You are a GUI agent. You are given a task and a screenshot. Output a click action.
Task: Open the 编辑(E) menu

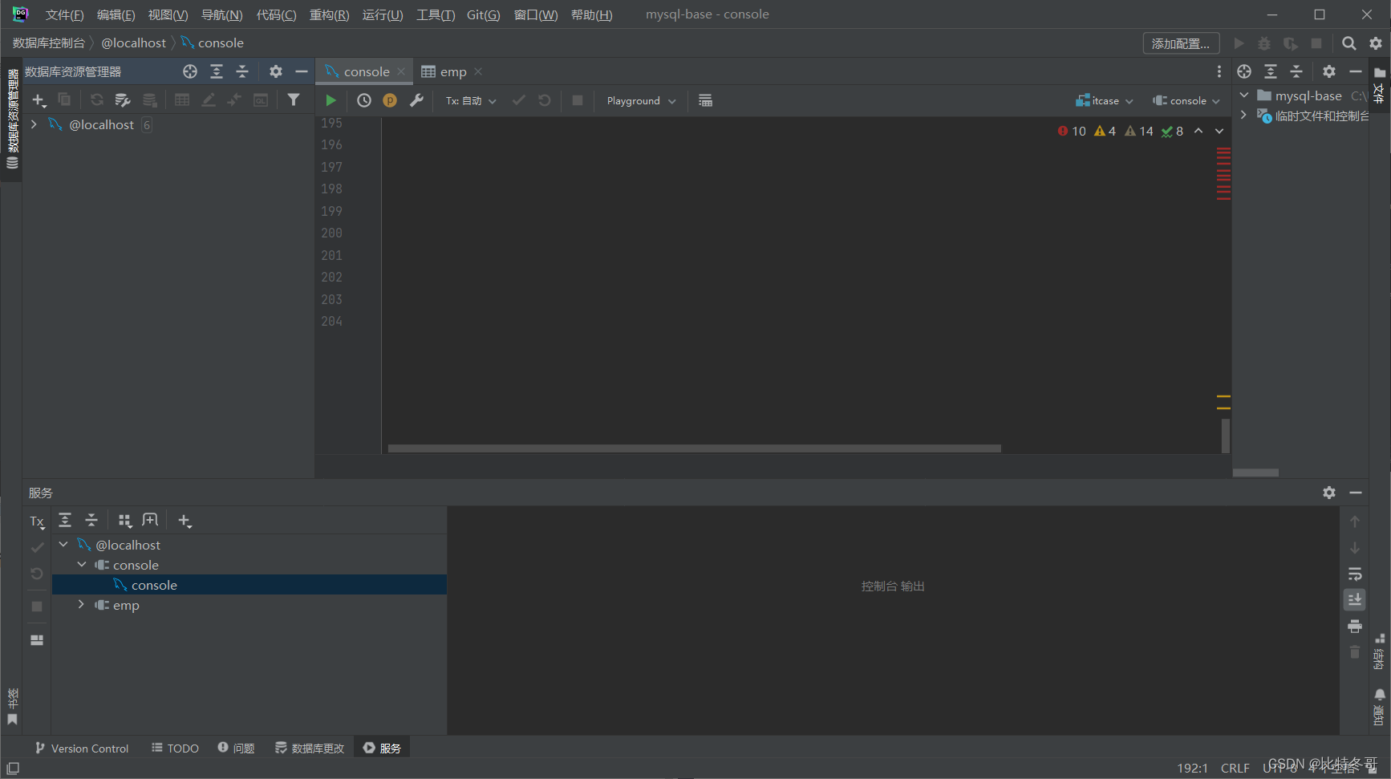[116, 14]
